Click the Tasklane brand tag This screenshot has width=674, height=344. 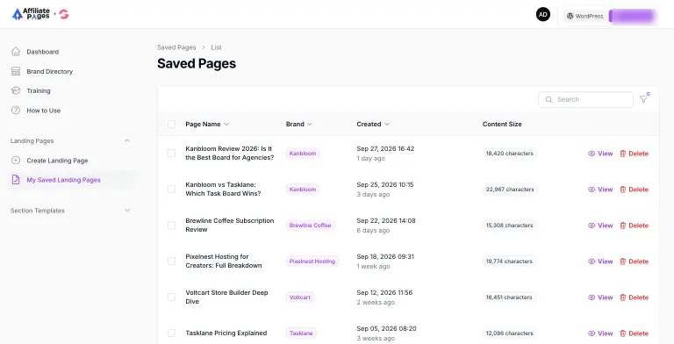tap(301, 333)
